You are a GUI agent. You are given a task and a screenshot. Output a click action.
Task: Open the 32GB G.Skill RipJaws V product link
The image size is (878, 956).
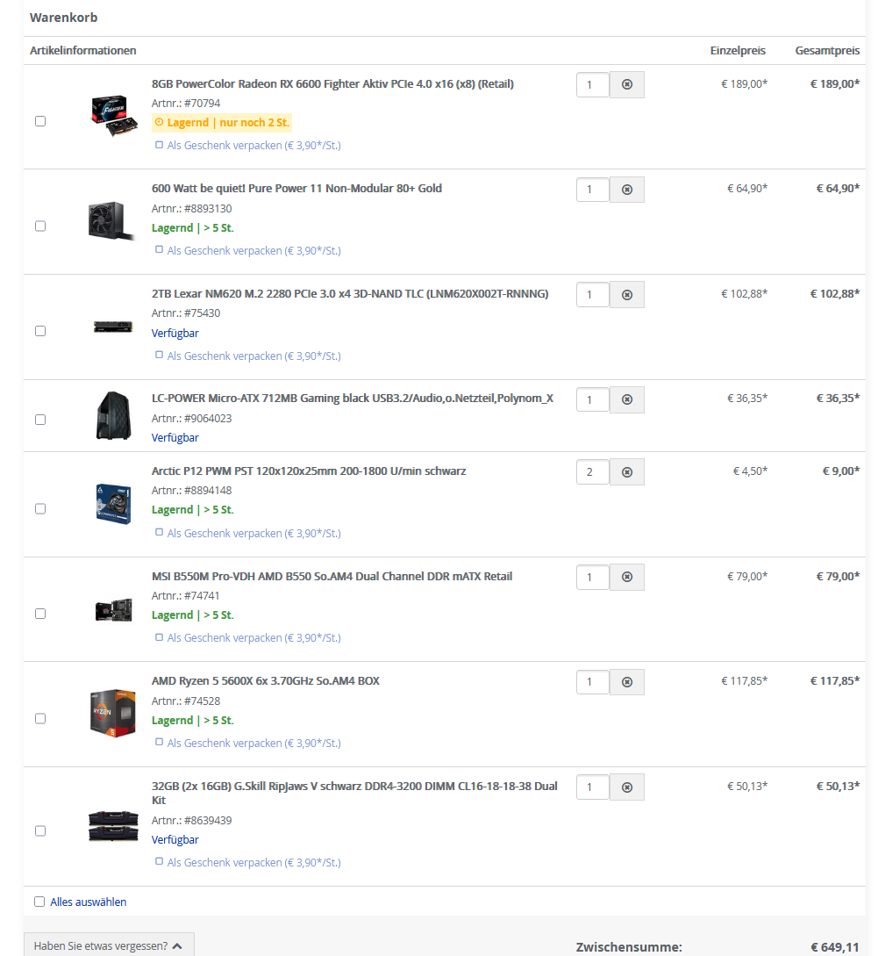354,794
